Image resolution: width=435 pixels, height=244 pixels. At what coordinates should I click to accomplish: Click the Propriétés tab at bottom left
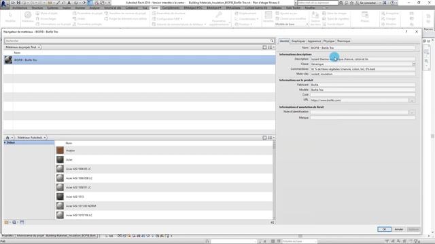point(7,236)
